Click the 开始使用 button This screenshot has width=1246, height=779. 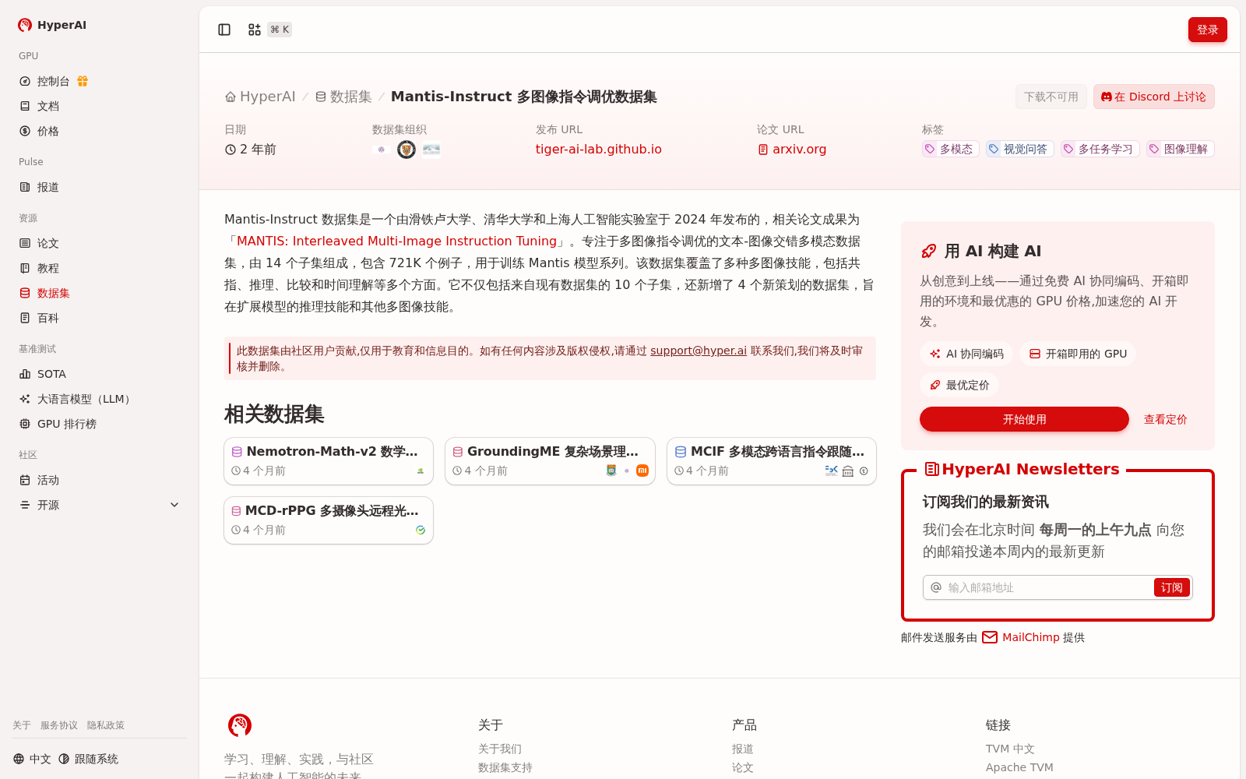coord(1024,419)
